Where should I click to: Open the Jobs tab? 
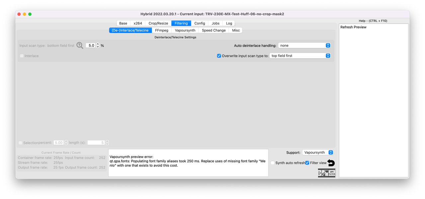coord(215,23)
